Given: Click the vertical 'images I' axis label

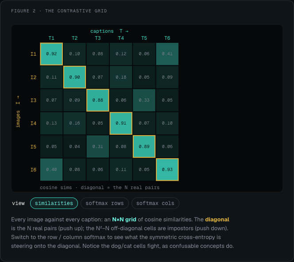Looking at the screenshot, I should tap(18, 112).
